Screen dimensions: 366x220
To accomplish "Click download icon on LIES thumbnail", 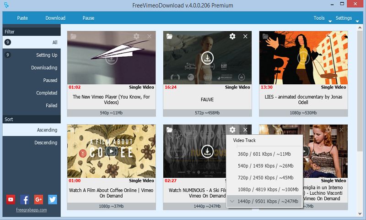I will [303, 58].
